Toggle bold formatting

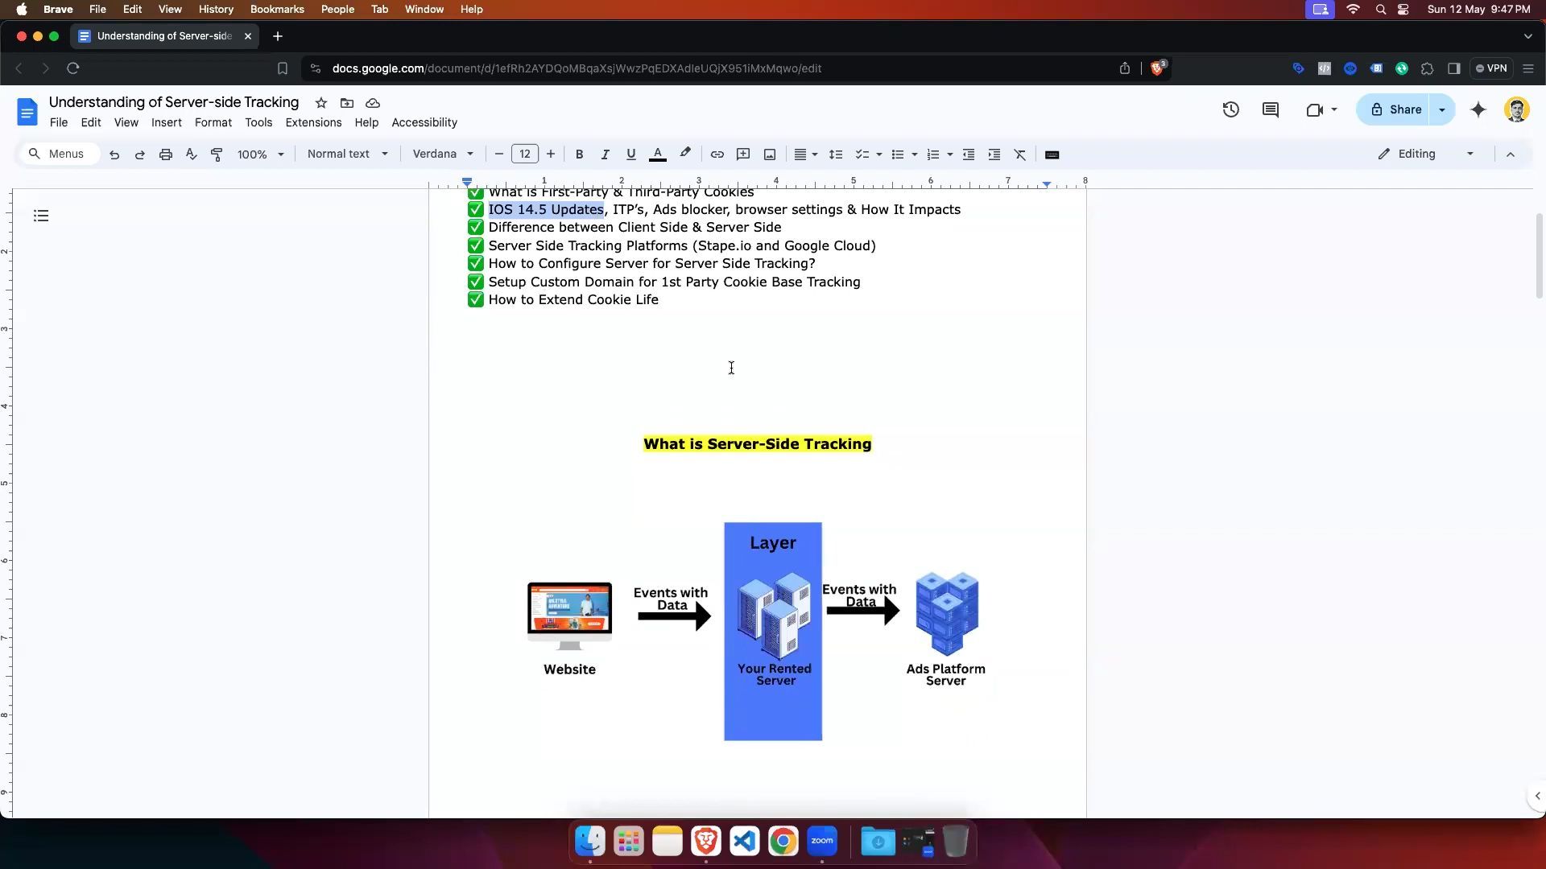coord(579,154)
